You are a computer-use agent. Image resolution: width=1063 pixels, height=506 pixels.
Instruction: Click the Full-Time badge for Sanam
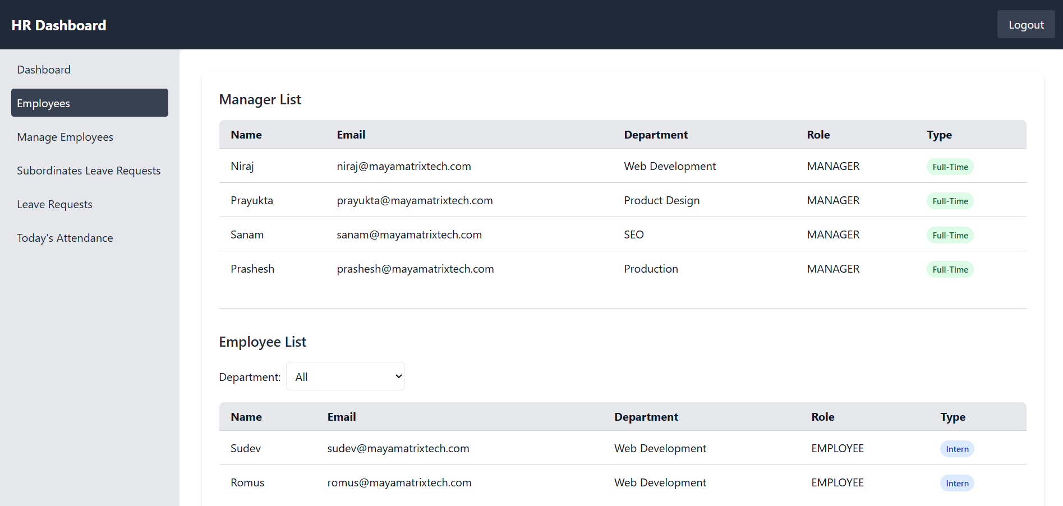[x=950, y=235]
